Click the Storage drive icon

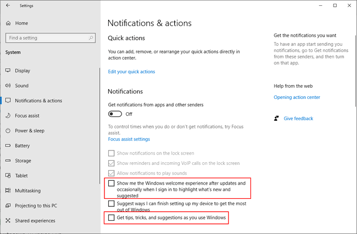(x=8, y=161)
